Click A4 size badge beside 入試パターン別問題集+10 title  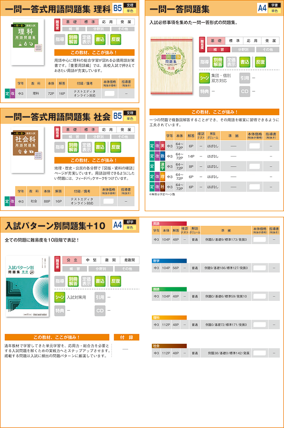point(117,225)
